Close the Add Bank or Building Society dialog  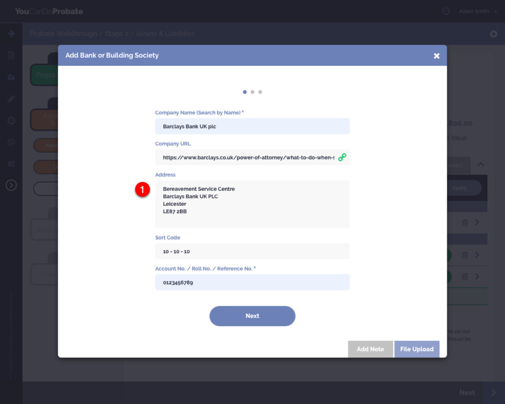(x=436, y=56)
